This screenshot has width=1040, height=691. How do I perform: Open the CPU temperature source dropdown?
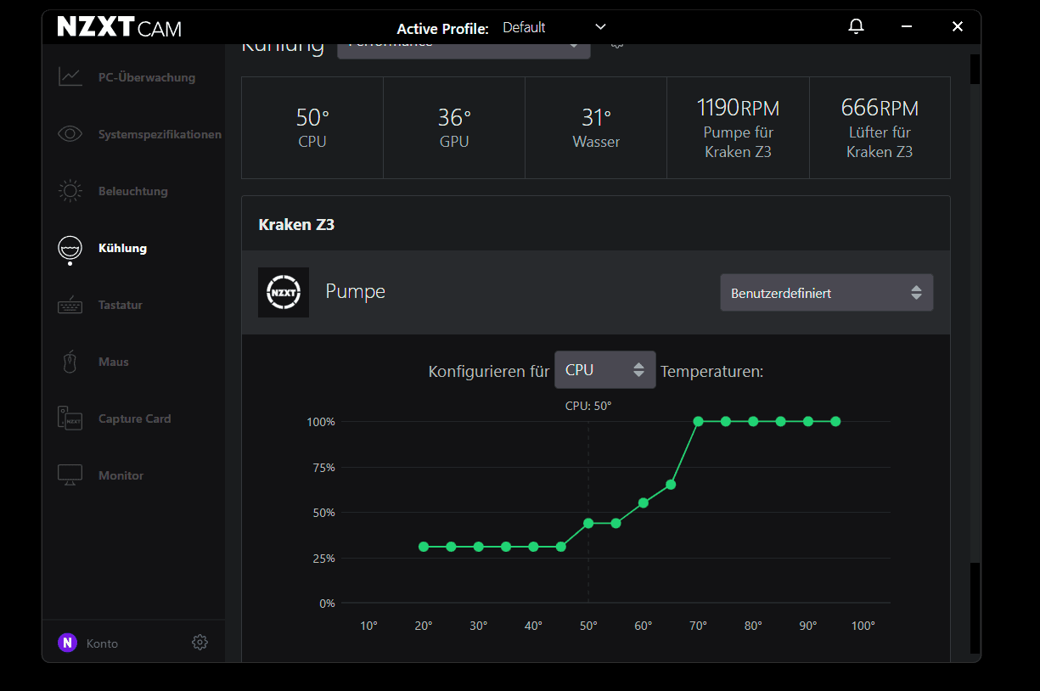(605, 370)
